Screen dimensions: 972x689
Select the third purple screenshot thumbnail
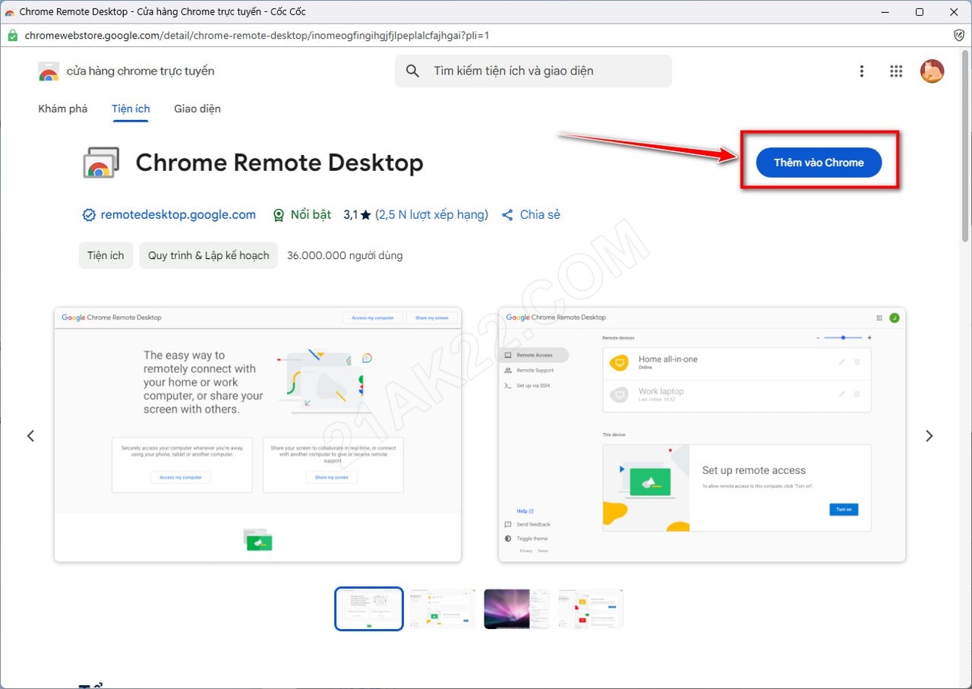pyautogui.click(x=517, y=608)
